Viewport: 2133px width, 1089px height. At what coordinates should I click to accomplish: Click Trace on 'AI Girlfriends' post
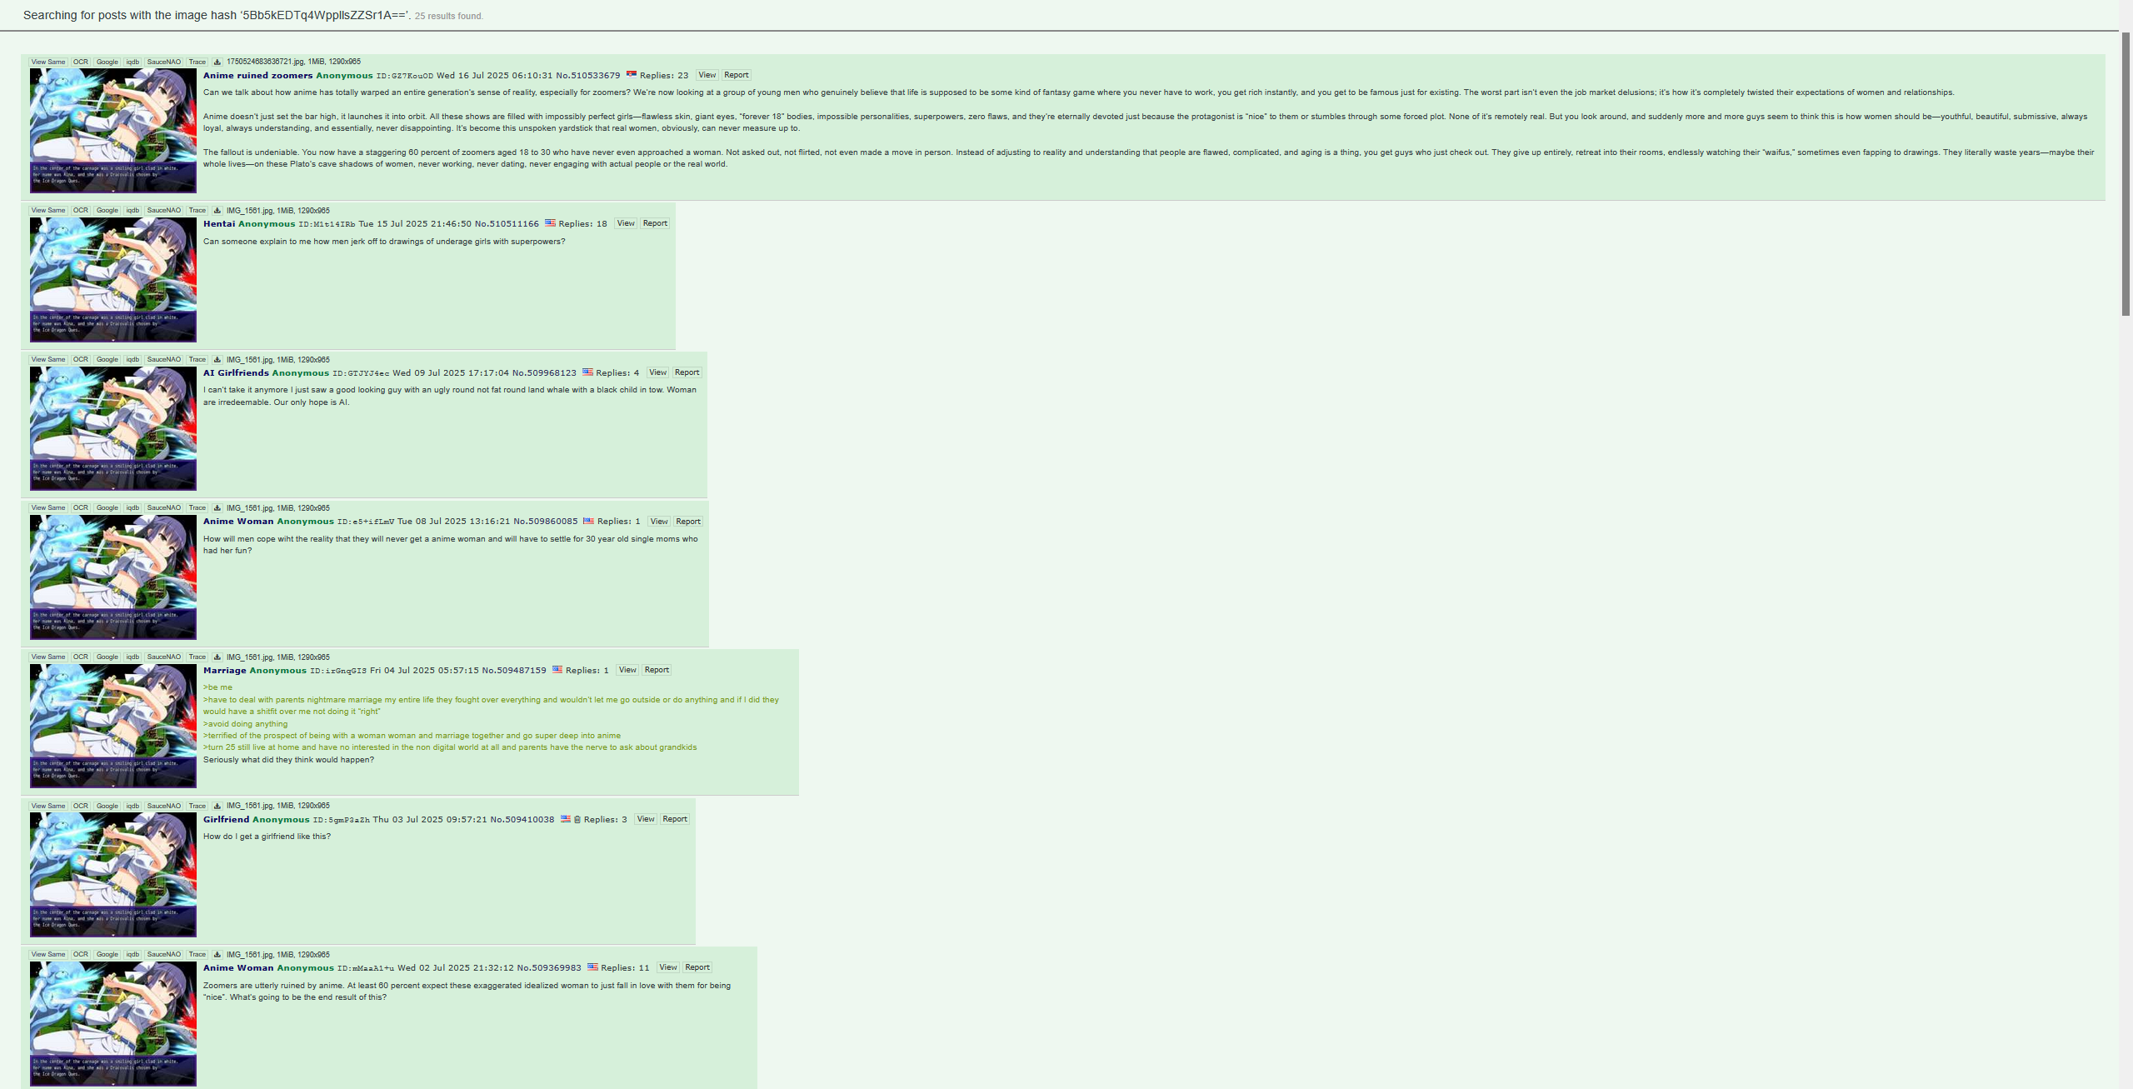click(x=197, y=360)
